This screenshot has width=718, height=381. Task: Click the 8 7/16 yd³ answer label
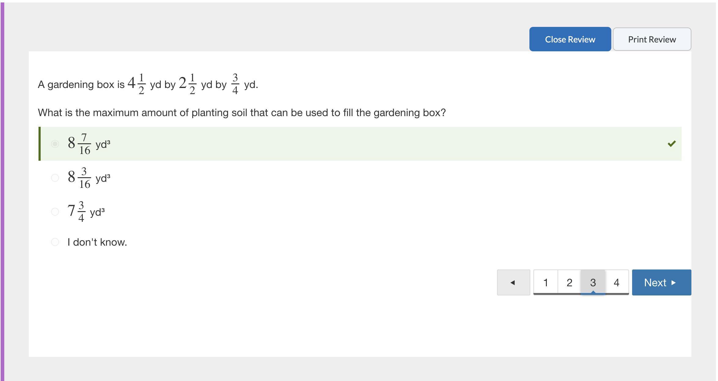click(89, 144)
